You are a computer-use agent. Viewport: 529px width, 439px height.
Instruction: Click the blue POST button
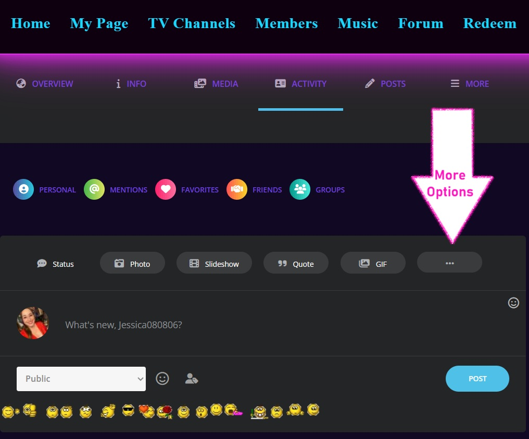(477, 379)
